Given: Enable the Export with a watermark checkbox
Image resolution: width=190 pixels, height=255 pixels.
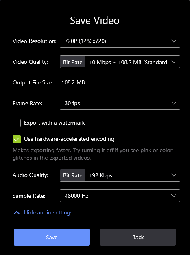Looking at the screenshot, I should (17, 123).
